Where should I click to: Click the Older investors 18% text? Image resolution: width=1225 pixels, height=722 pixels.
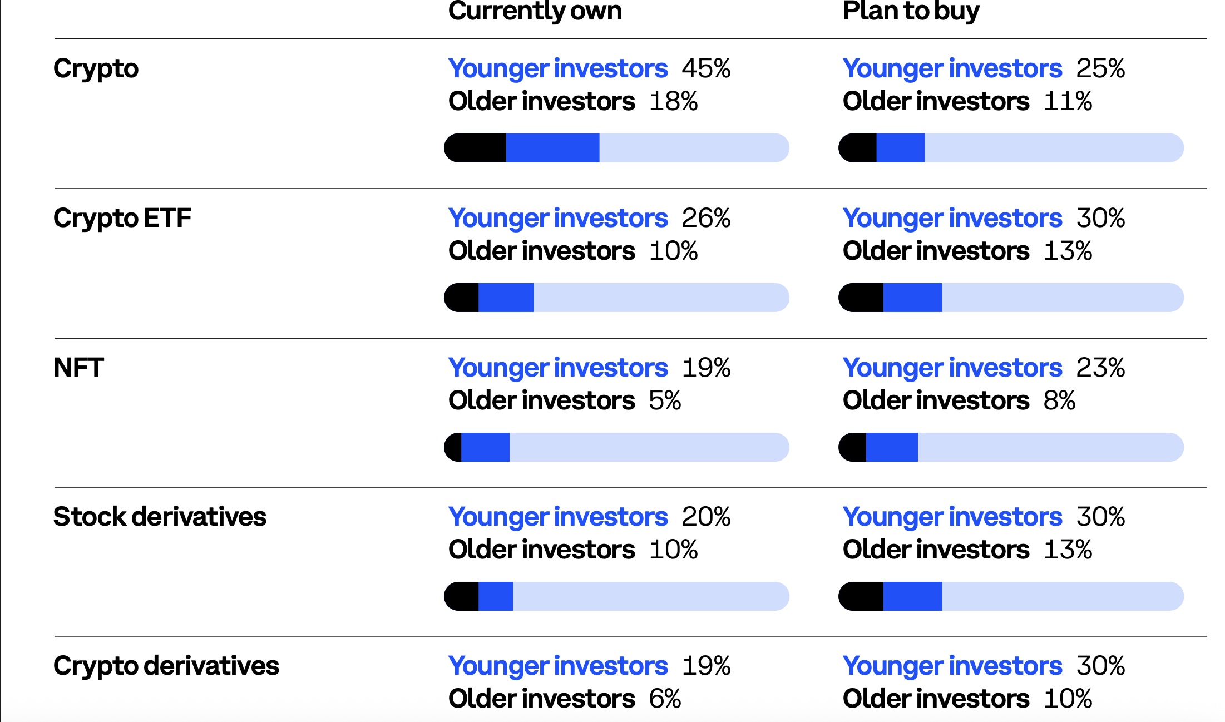click(573, 102)
